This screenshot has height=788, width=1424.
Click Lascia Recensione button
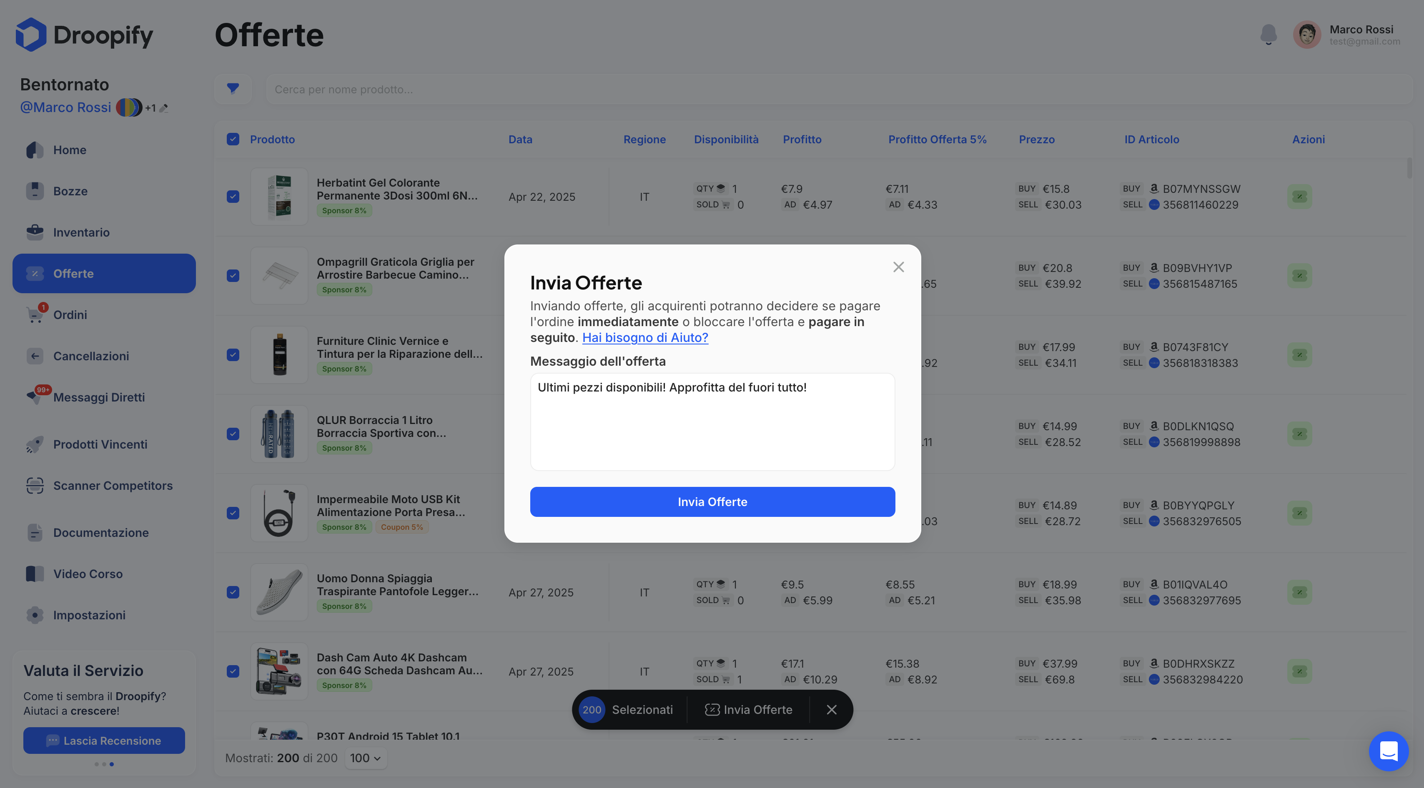pyautogui.click(x=104, y=741)
